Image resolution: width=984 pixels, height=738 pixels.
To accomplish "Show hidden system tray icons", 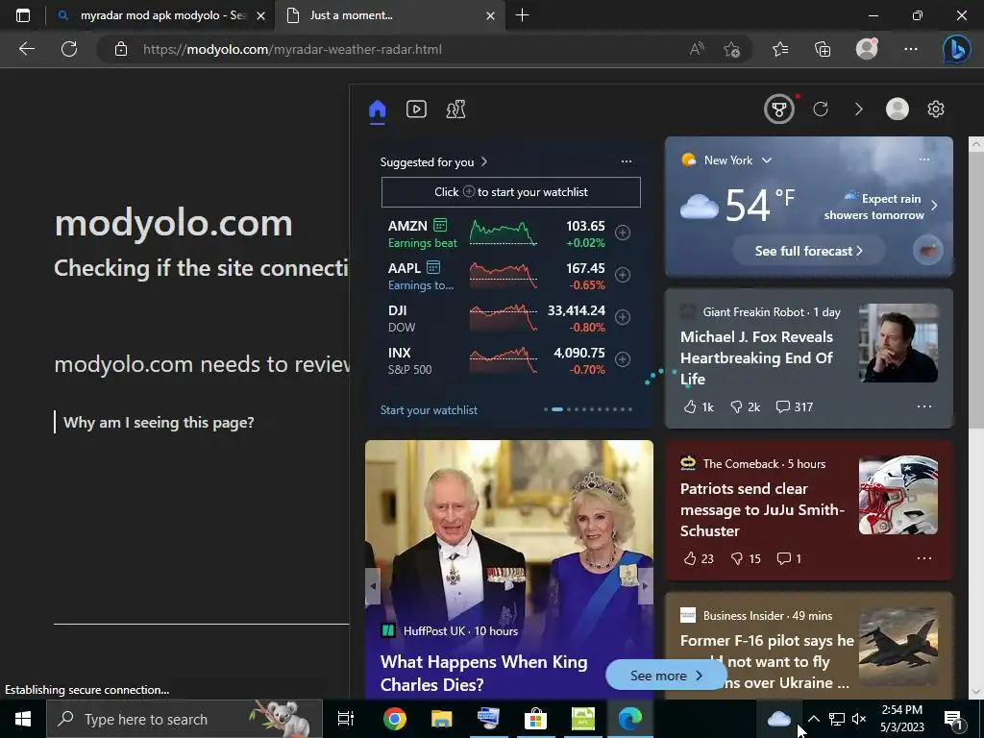I will [x=813, y=719].
